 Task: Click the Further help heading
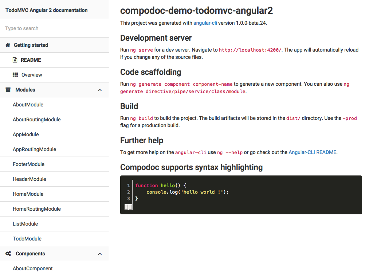tap(142, 141)
